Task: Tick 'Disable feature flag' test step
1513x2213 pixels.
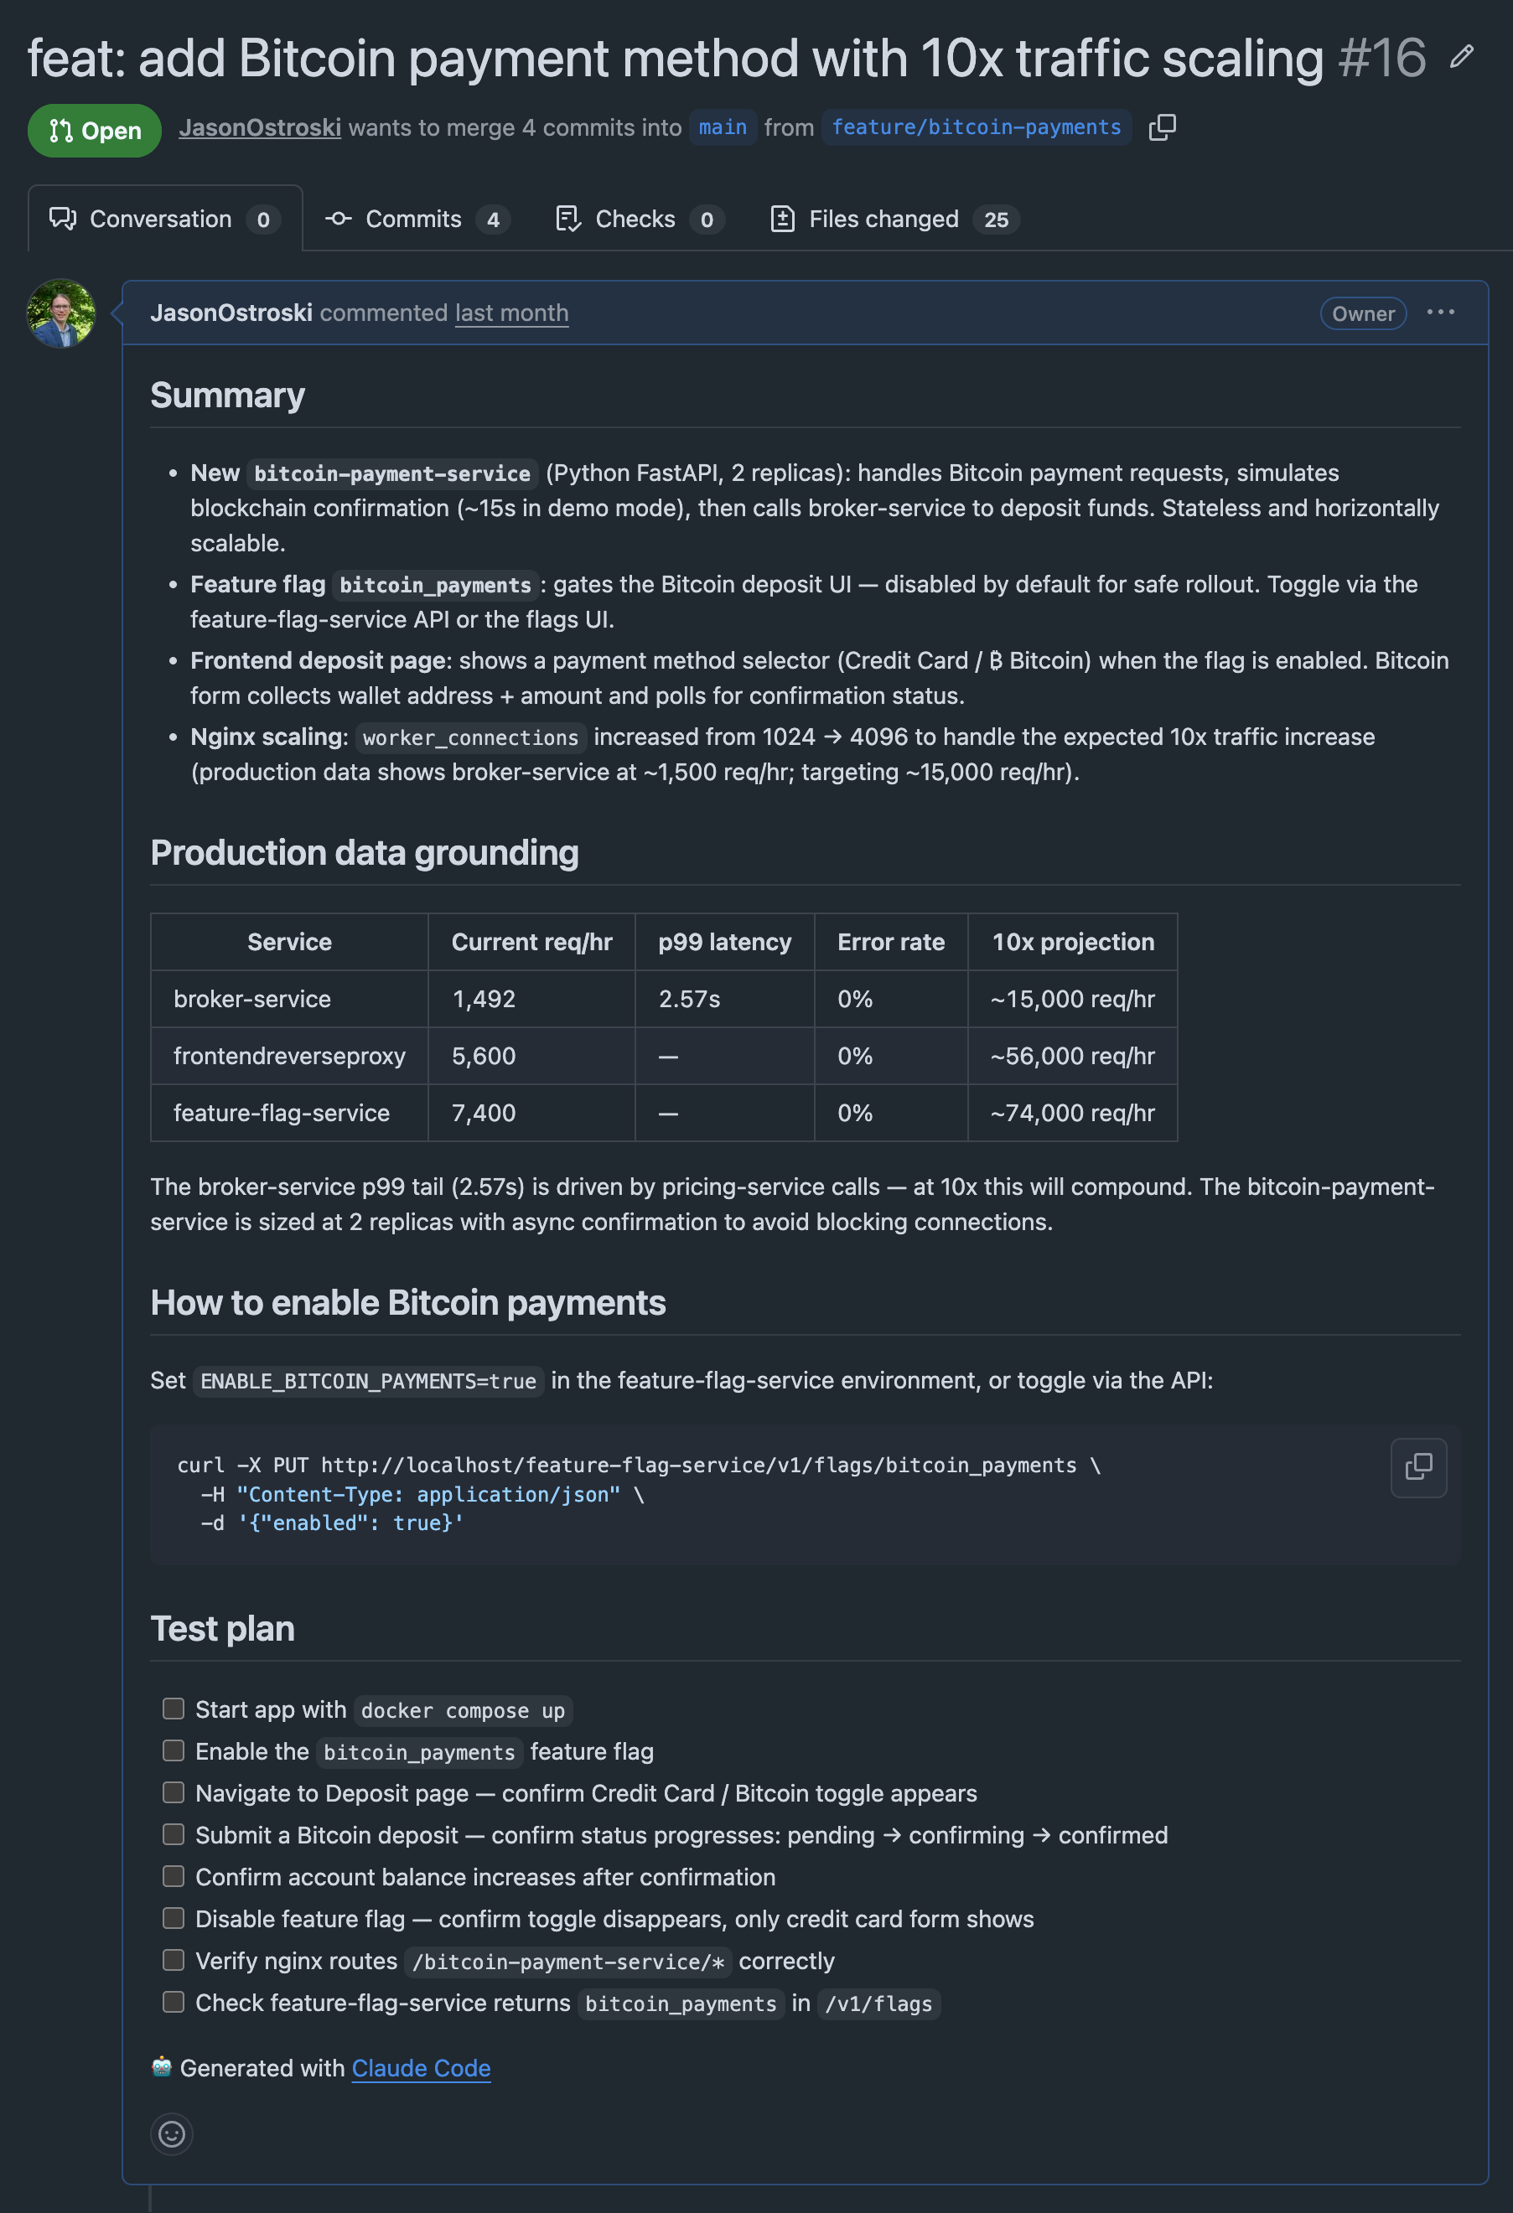Action: coord(174,1919)
